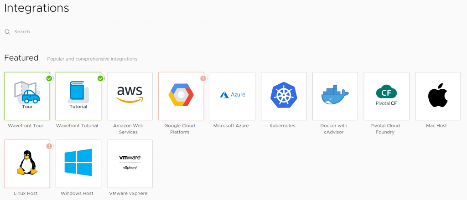Screen dimensions: 467x200
Task: Select the Docker whale tile
Action: click(335, 96)
